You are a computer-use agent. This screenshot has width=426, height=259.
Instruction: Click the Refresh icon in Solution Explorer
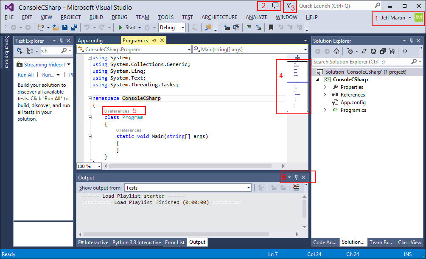[373, 51]
